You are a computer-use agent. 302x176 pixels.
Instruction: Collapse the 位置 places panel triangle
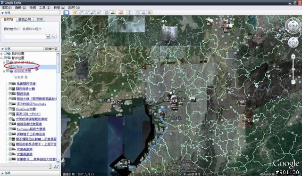tap(2, 49)
